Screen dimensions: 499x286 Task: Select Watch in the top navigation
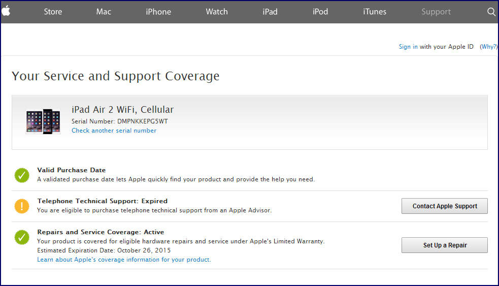click(x=216, y=12)
